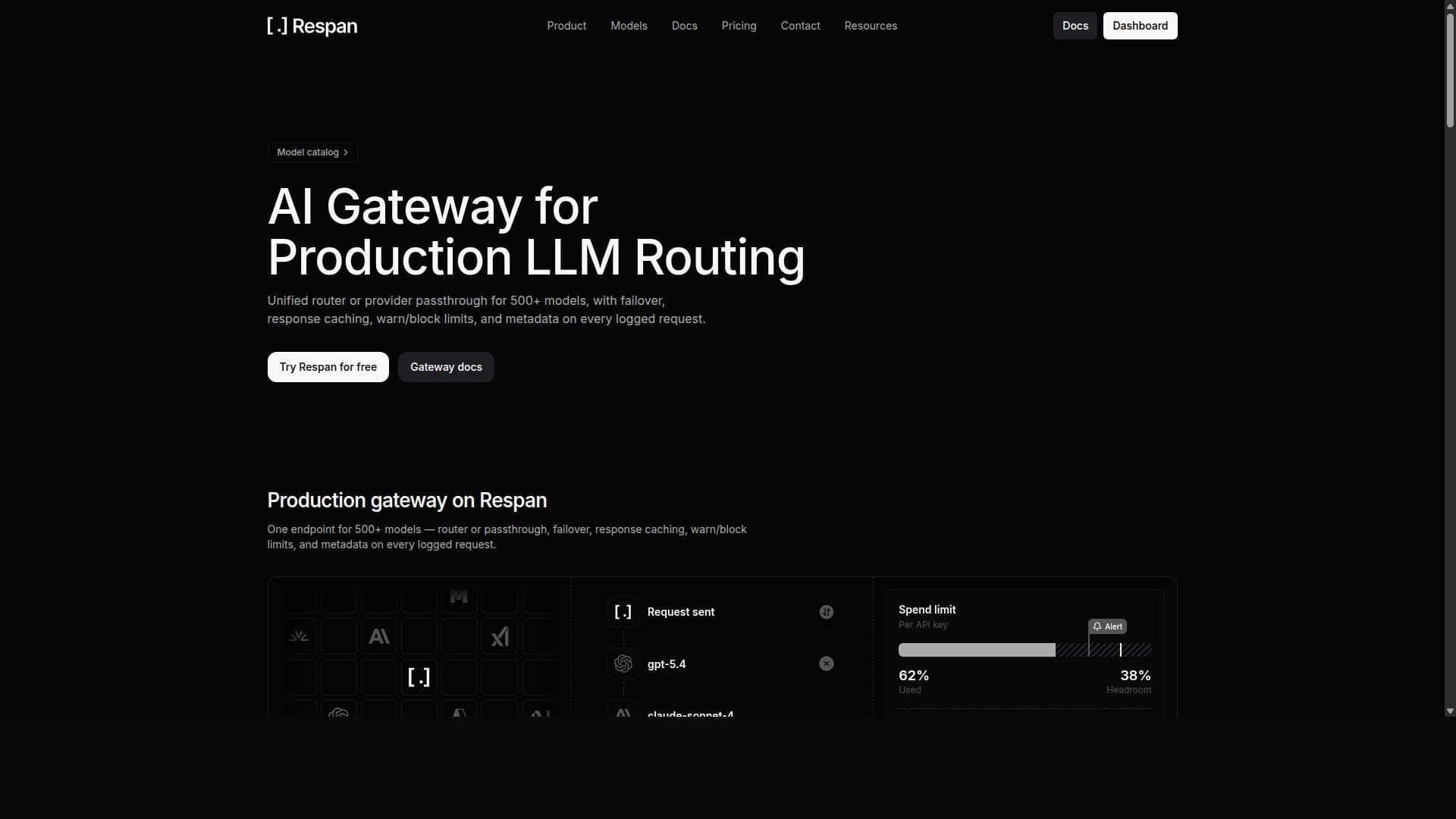Click the gpt-5.4 model name
Viewport: 1456px width, 819px height.
[x=666, y=664]
